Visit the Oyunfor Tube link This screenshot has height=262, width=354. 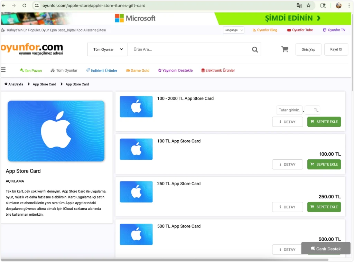(x=300, y=30)
